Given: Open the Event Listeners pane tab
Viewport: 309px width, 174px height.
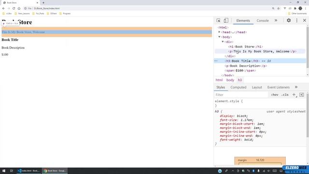Looking at the screenshot, I should coord(278,87).
